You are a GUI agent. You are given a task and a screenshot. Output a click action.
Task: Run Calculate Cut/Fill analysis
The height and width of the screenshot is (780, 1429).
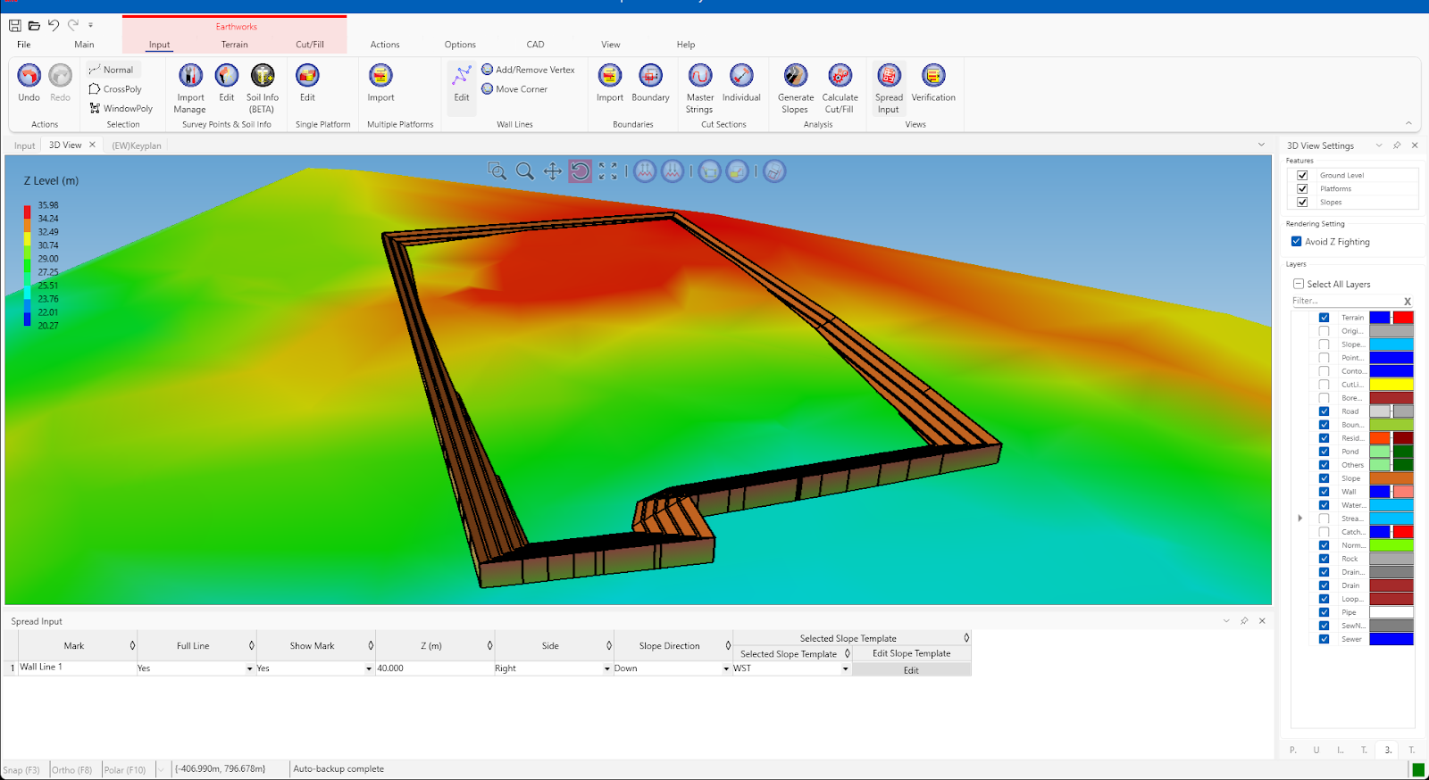(x=840, y=76)
